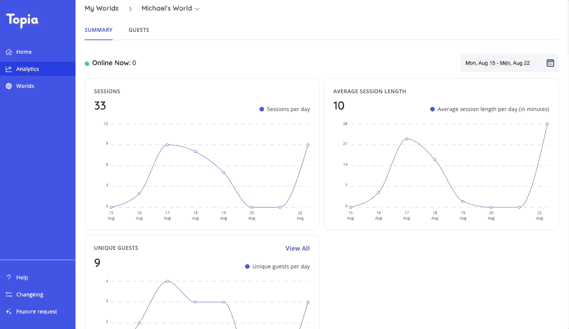Switch to the SUMMARY tab

click(x=99, y=30)
